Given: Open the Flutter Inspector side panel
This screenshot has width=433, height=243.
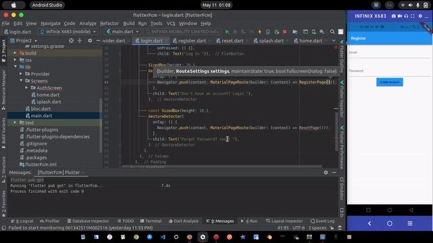Looking at the screenshot, I should 342,99.
